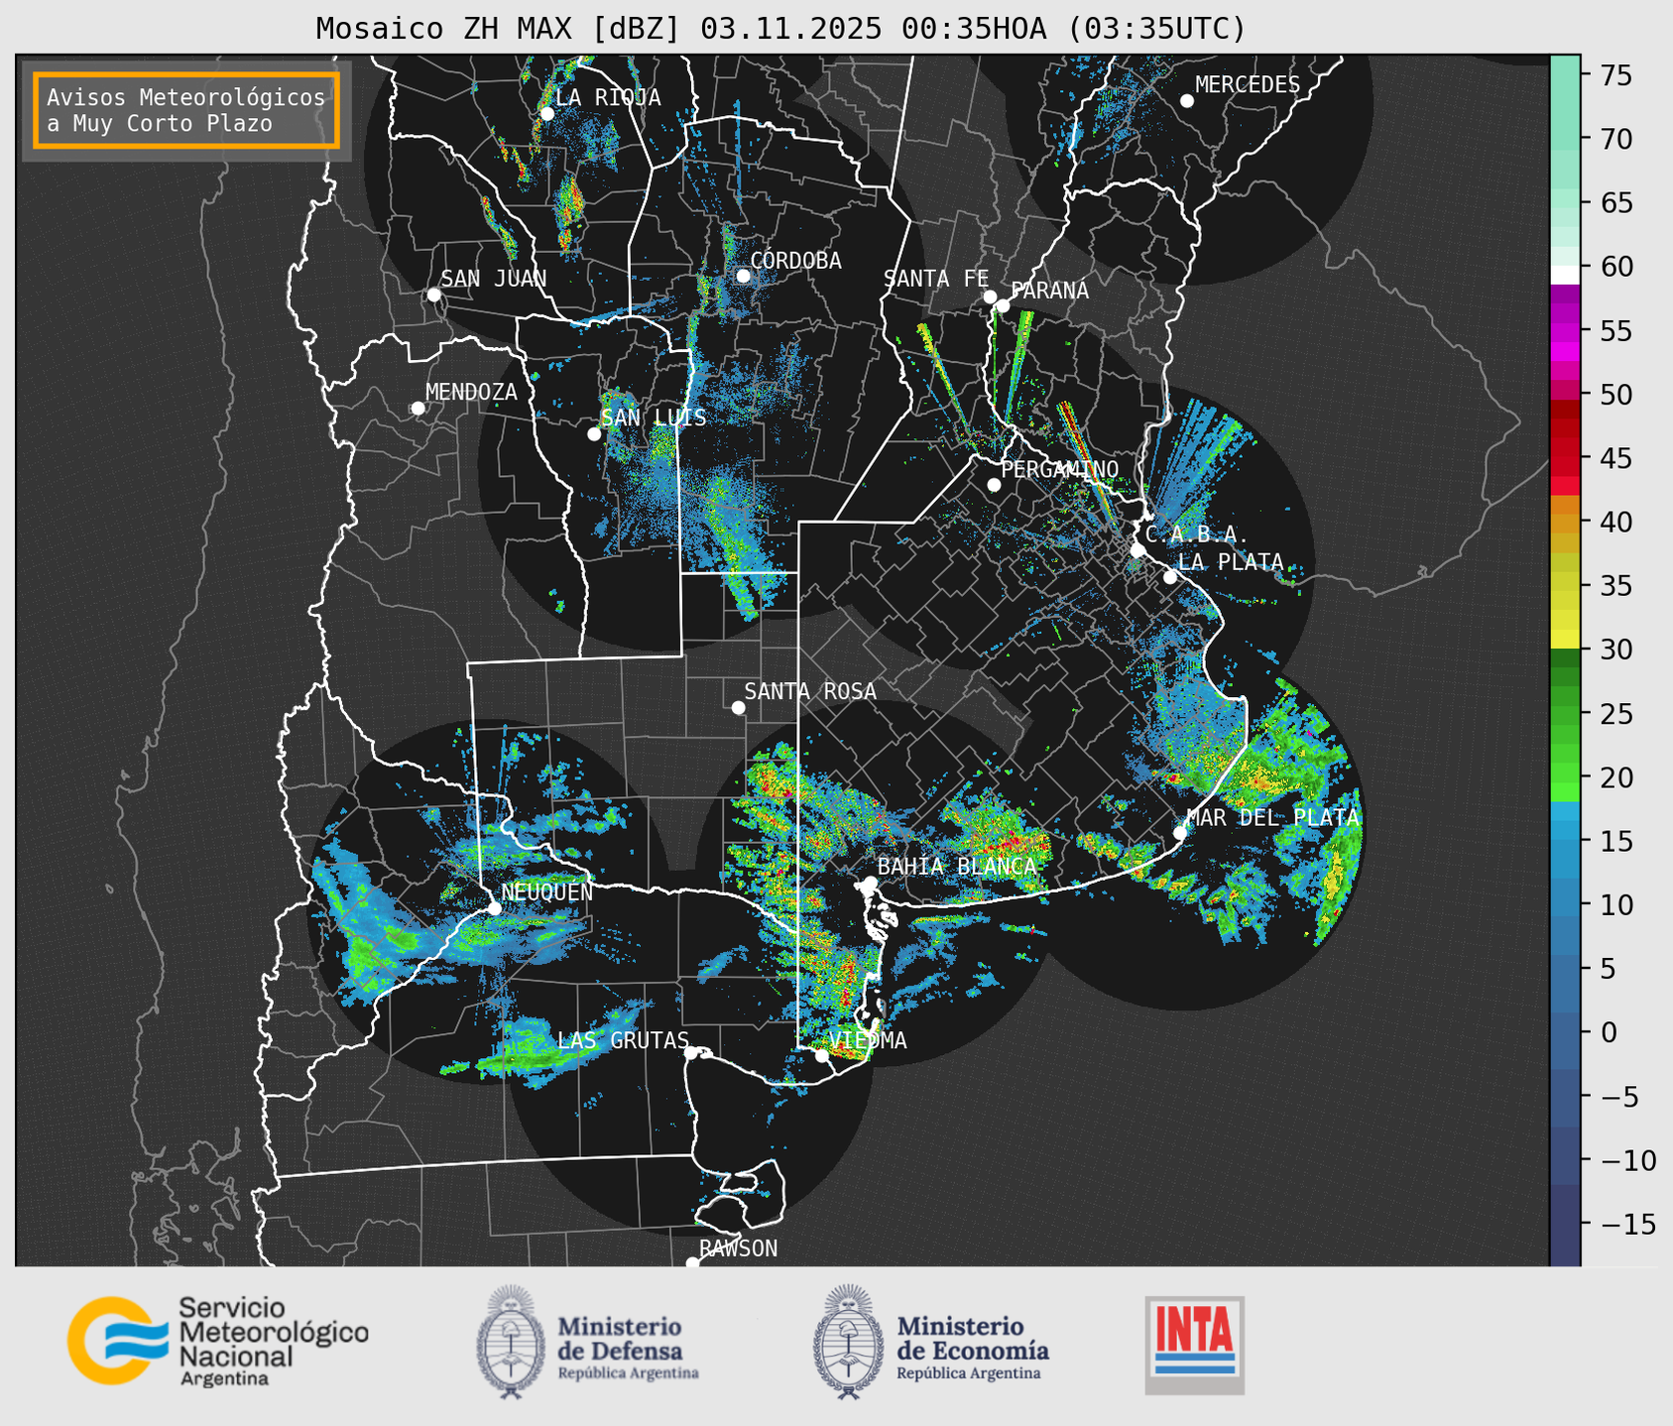Select the Pergamino city marker dot
The image size is (1673, 1426).
(x=994, y=485)
